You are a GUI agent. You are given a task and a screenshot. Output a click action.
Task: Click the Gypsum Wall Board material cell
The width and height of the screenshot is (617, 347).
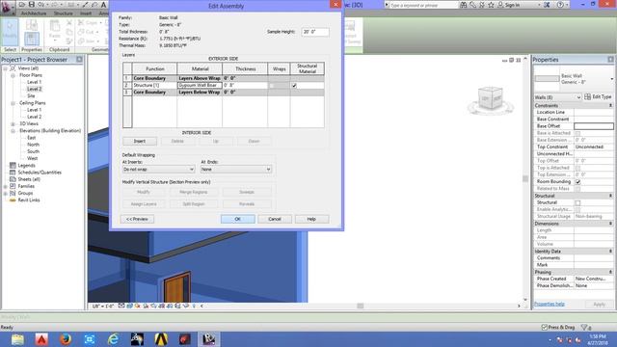click(x=200, y=86)
